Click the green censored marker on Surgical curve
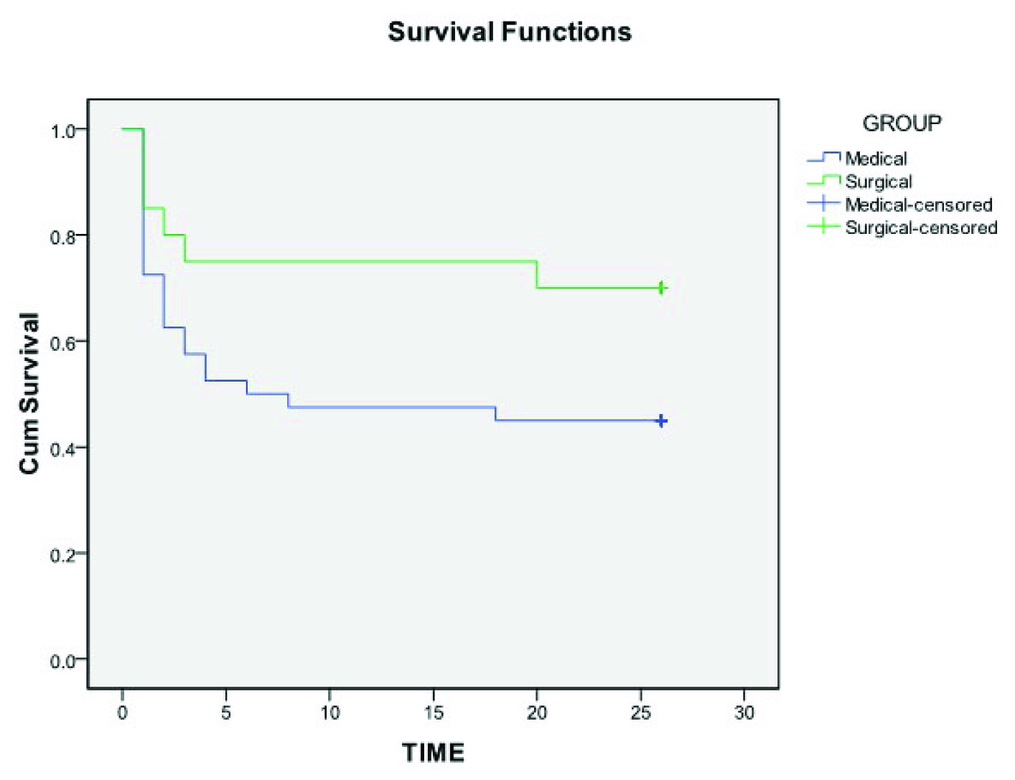 [x=662, y=288]
